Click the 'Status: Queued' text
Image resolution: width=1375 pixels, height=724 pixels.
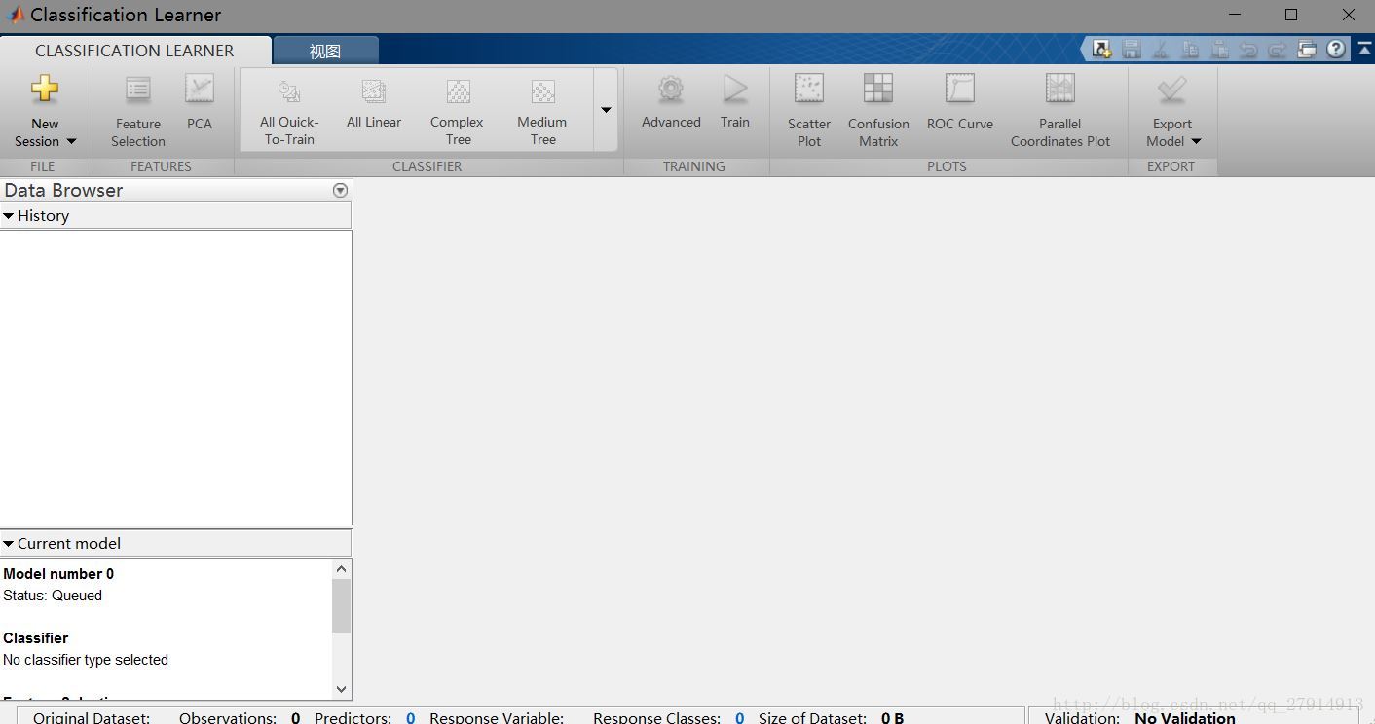point(53,596)
